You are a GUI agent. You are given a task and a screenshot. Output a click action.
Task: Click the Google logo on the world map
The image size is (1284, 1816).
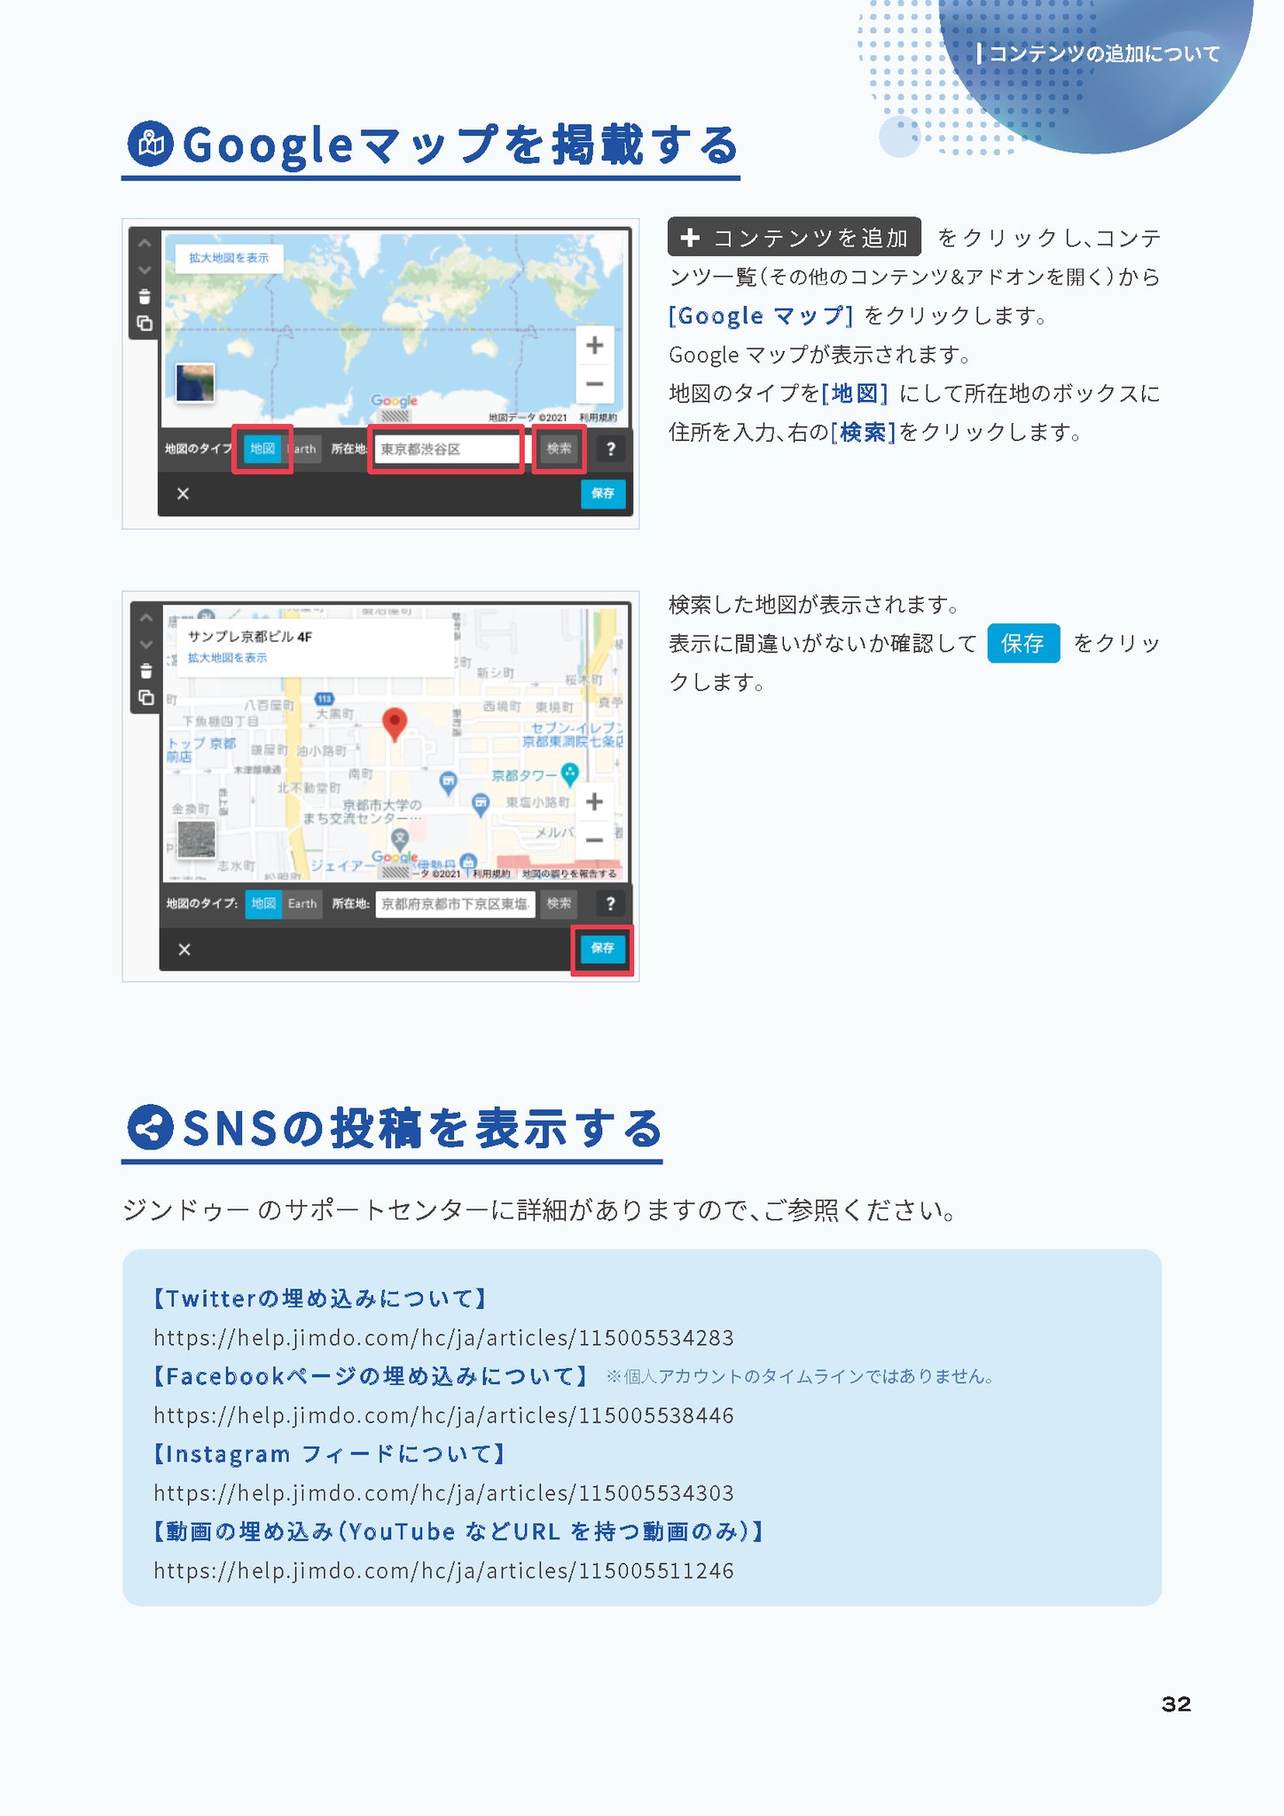pos(394,401)
